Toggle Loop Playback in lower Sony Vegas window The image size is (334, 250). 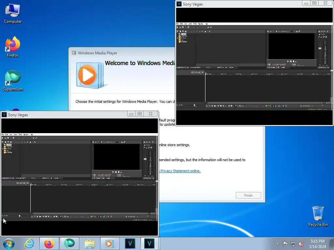click(35, 216)
